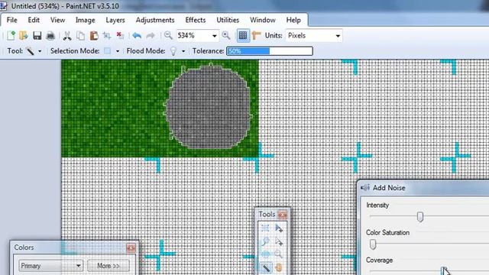
Task: Click the Print icon
Action: [x=50, y=36]
